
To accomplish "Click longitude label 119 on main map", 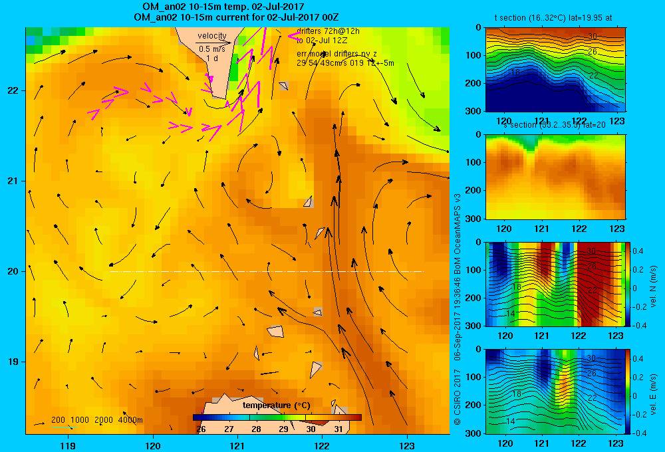I will click(68, 445).
